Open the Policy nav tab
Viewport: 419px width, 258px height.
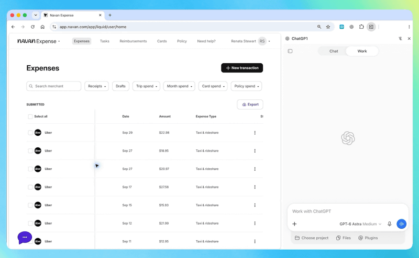[x=182, y=41]
